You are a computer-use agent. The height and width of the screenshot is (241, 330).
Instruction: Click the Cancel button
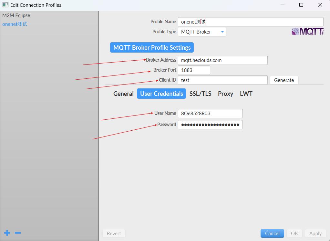coord(272,234)
